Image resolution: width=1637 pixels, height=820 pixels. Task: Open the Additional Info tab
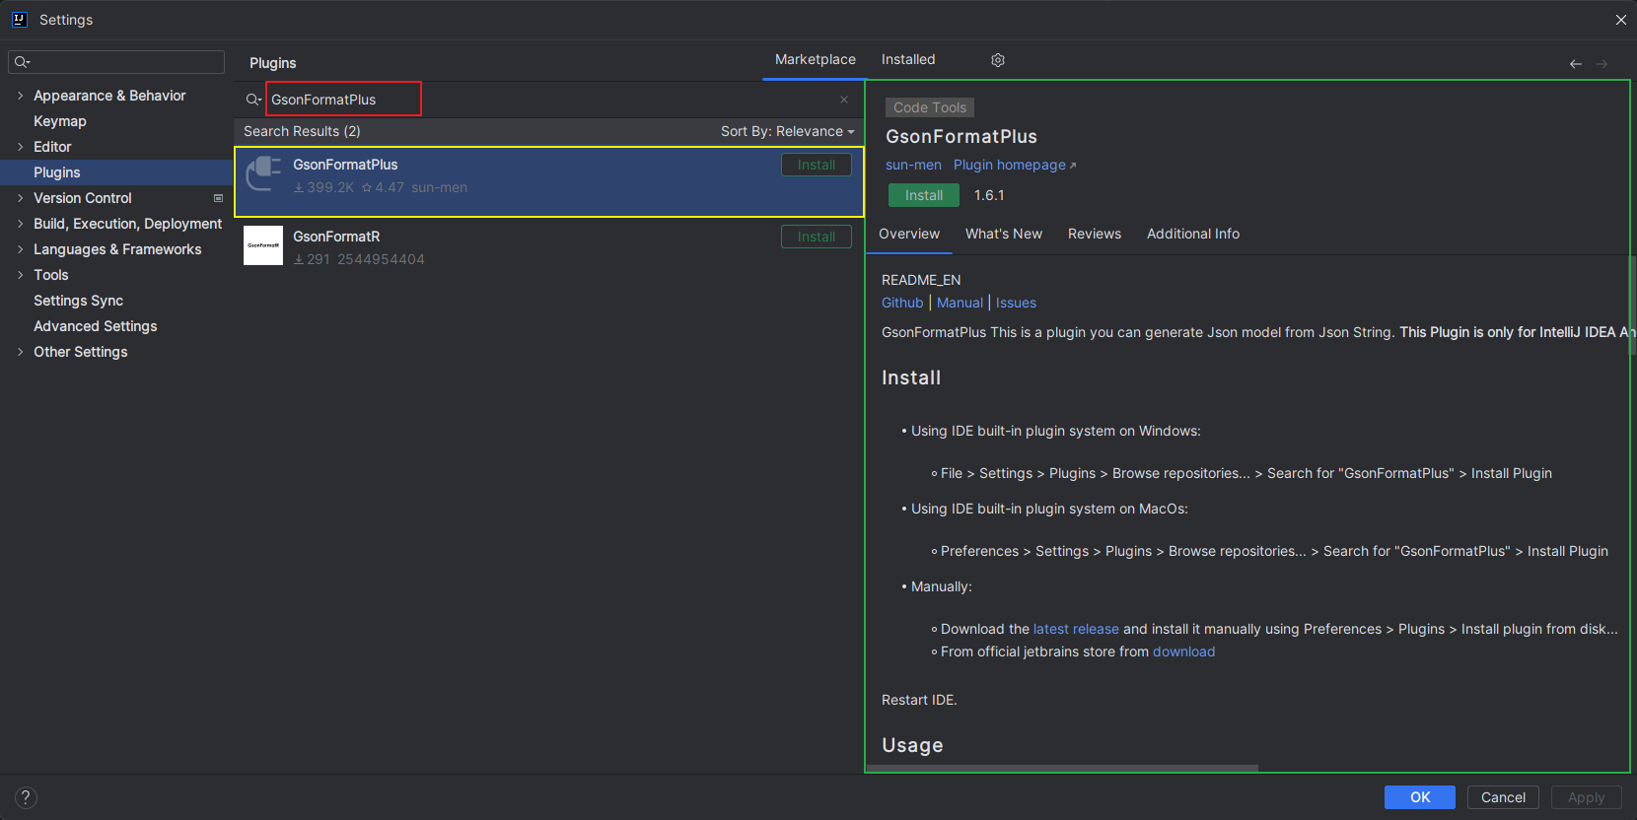(x=1193, y=234)
